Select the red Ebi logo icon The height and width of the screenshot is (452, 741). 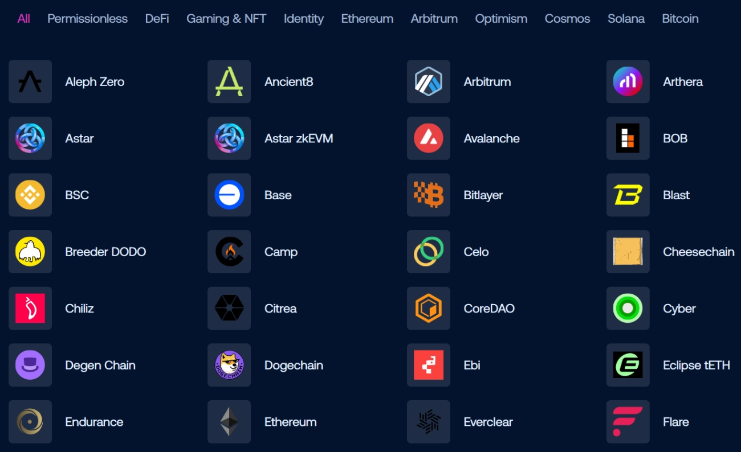point(429,365)
